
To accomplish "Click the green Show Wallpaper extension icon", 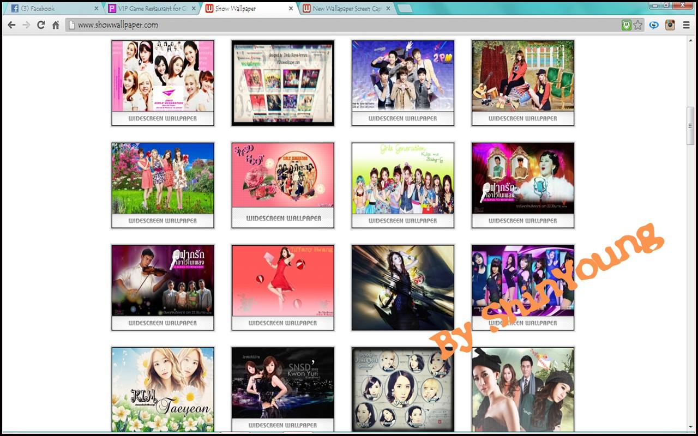I will (627, 25).
